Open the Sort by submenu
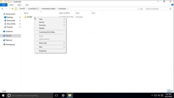Viewport: 174px width, 98px height. [50, 22]
